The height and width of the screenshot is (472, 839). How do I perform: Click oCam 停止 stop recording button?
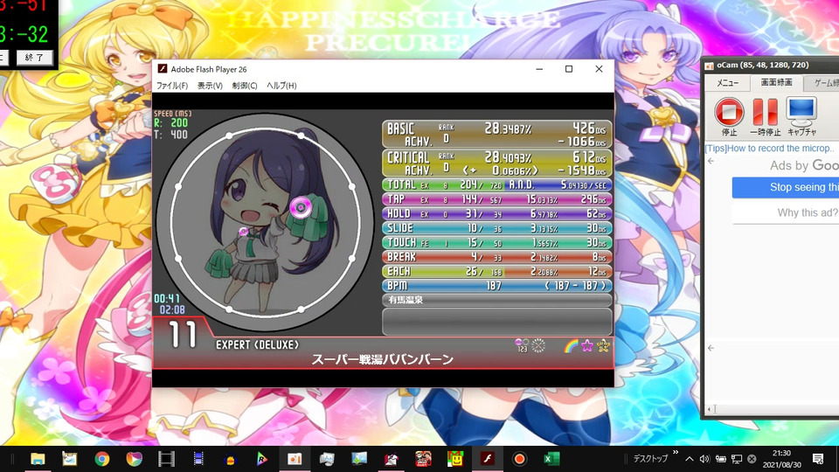click(729, 116)
